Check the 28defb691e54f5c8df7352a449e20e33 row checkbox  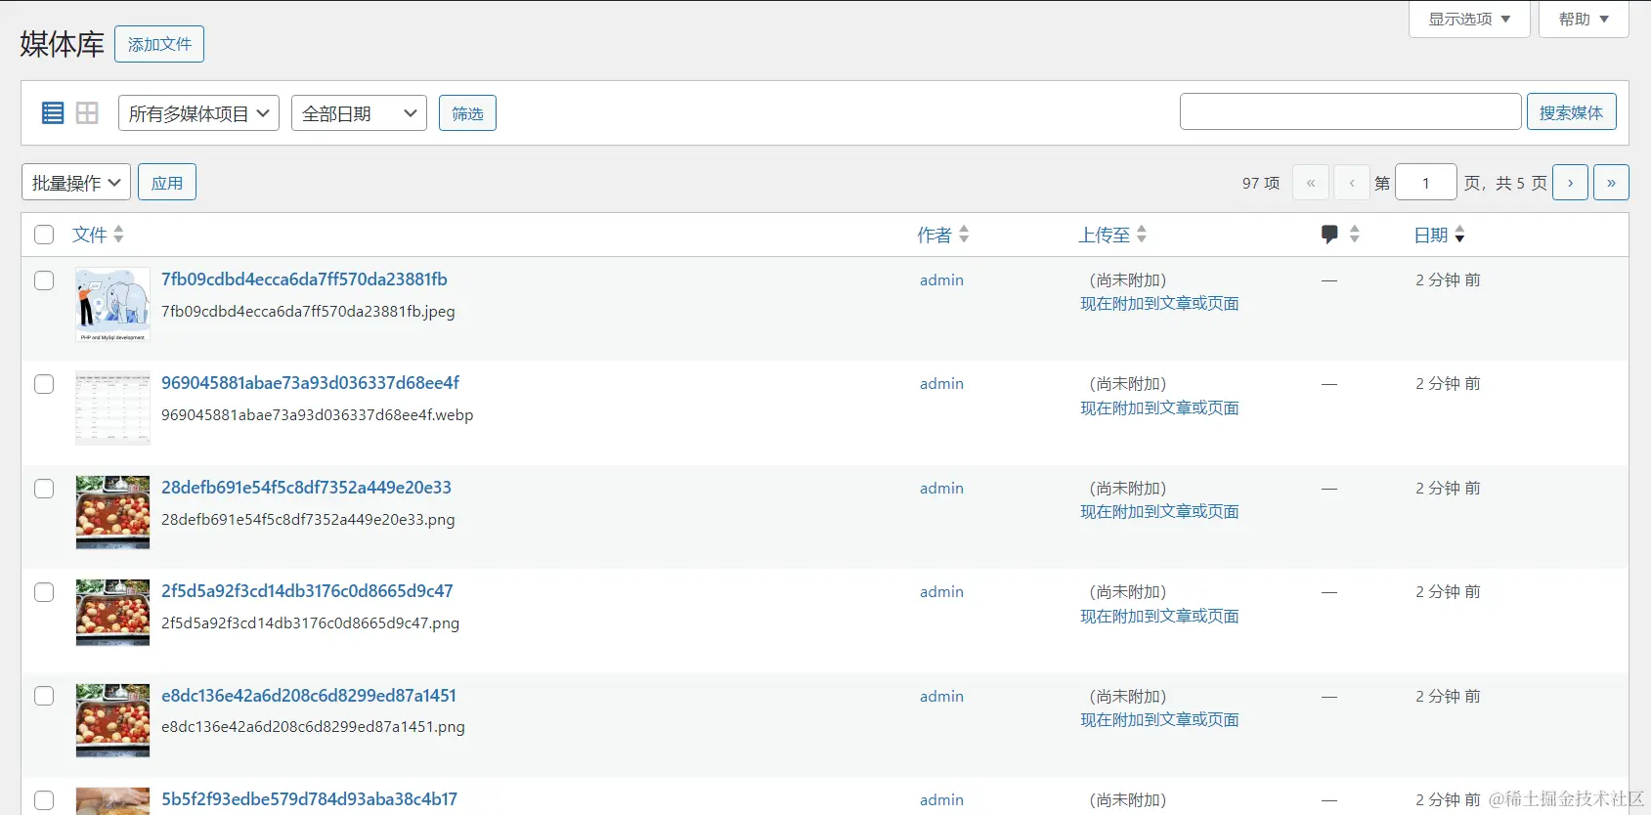click(x=44, y=489)
